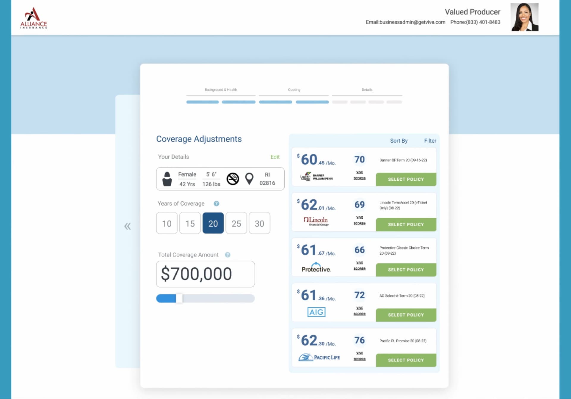Click the non-smoker status icon
Viewport: 571px width, 399px height.
tap(233, 179)
